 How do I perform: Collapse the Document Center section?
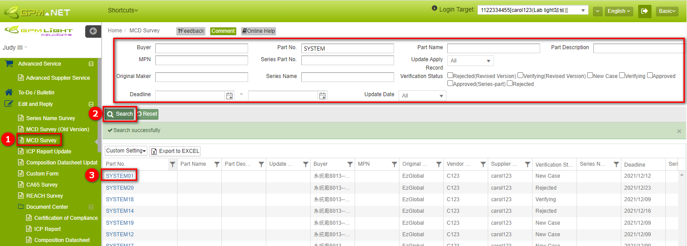click(91, 207)
